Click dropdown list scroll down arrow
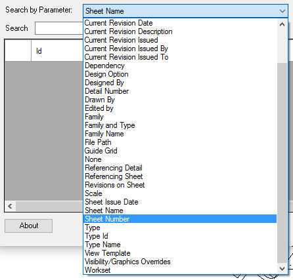 coord(282,268)
